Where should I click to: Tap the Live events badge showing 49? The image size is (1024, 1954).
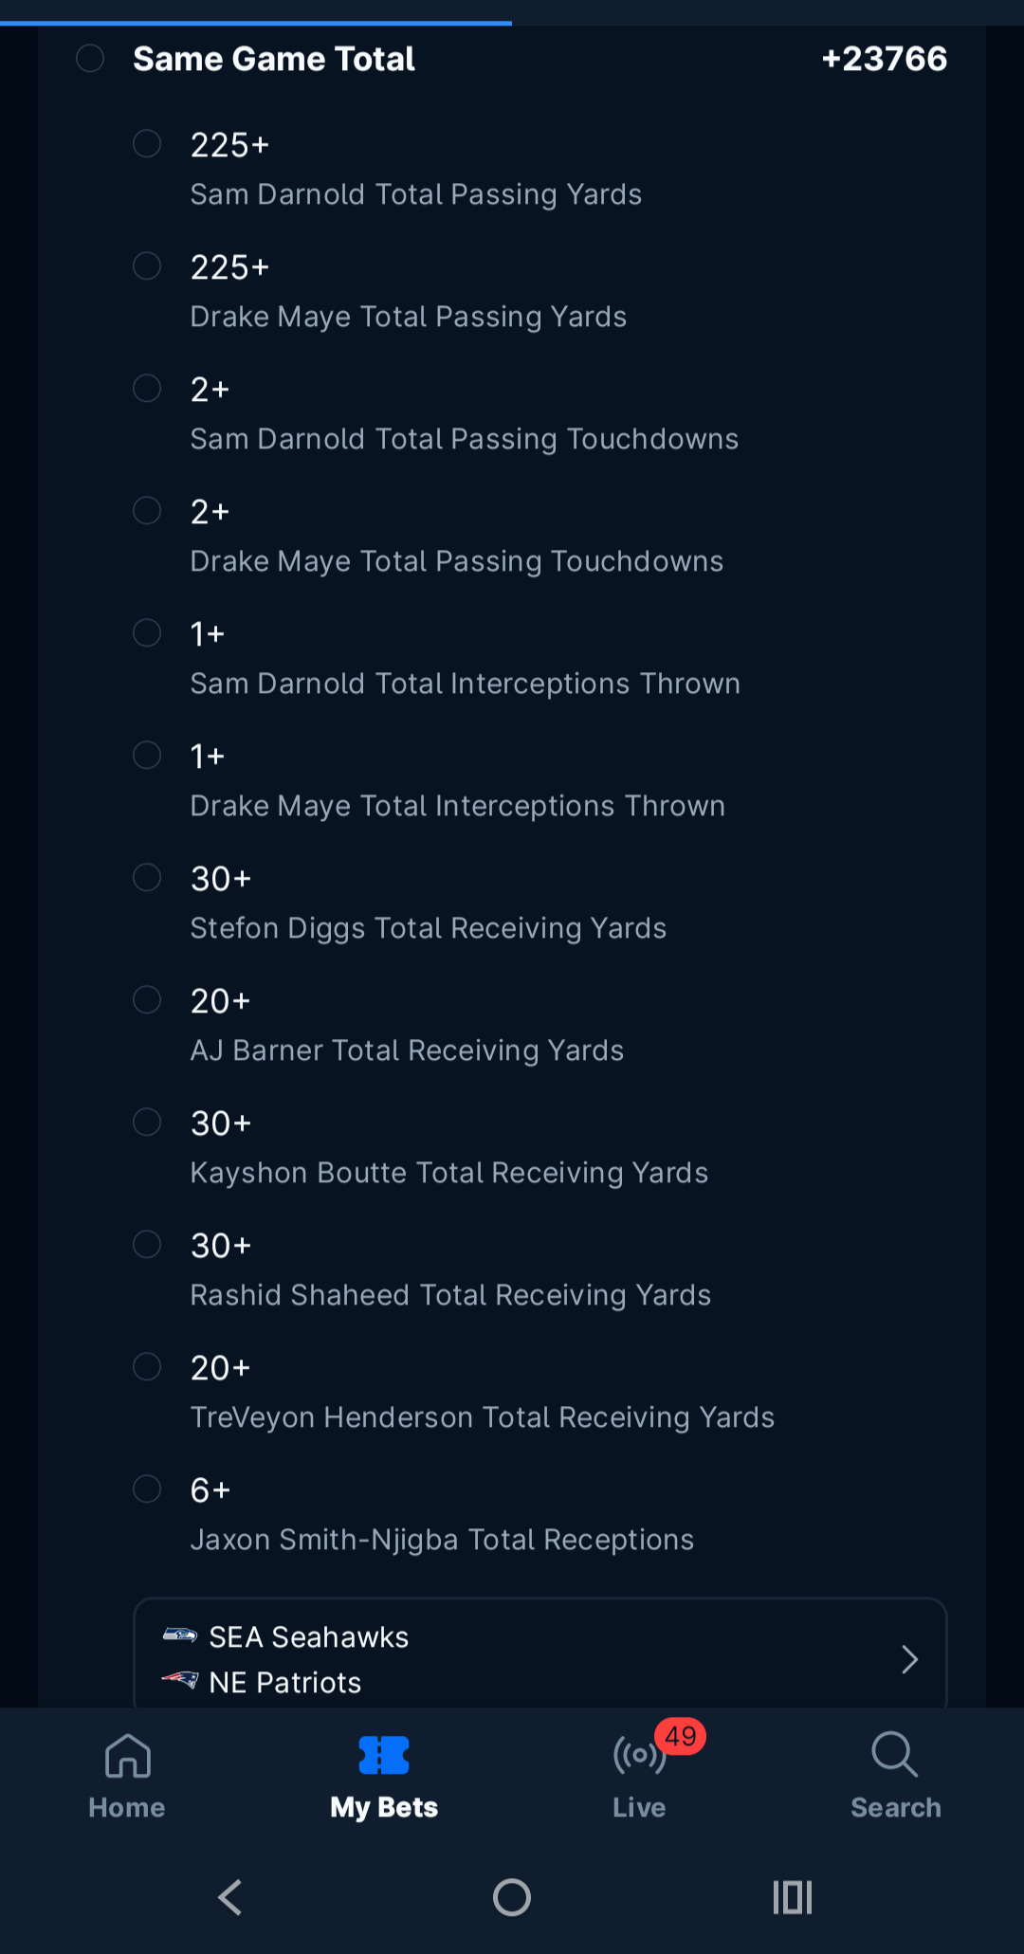pos(681,1736)
